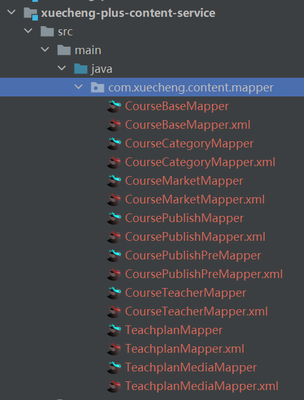This screenshot has width=304, height=400.
Task: Select the com.xuecheng.content.mapper package label
Action: coord(191,88)
